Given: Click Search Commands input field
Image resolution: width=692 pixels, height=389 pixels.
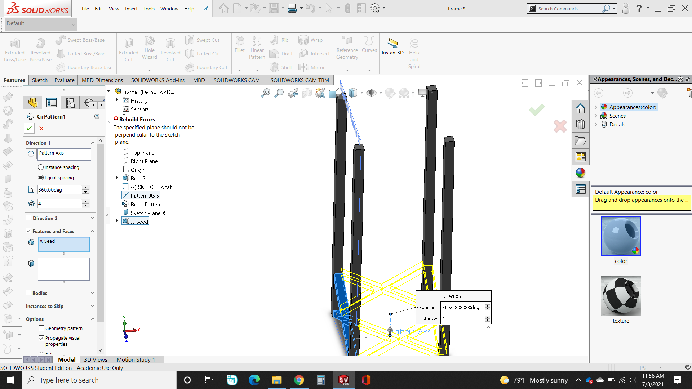Looking at the screenshot, I should pos(569,9).
